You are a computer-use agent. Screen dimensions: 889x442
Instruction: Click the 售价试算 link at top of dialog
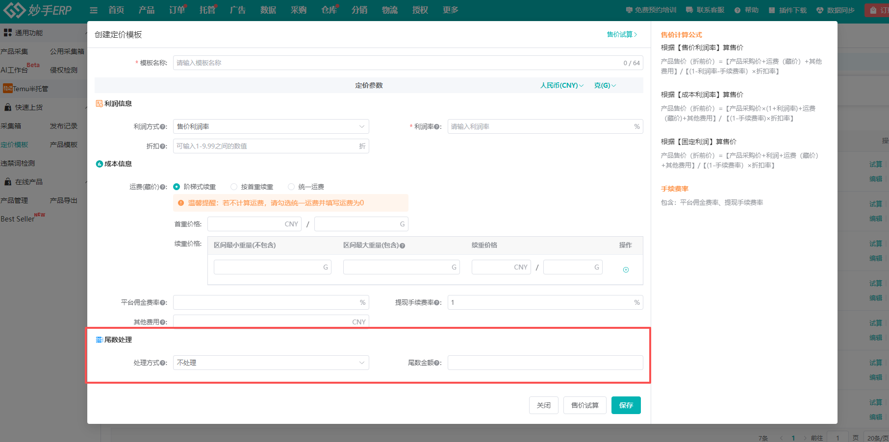pyautogui.click(x=621, y=34)
